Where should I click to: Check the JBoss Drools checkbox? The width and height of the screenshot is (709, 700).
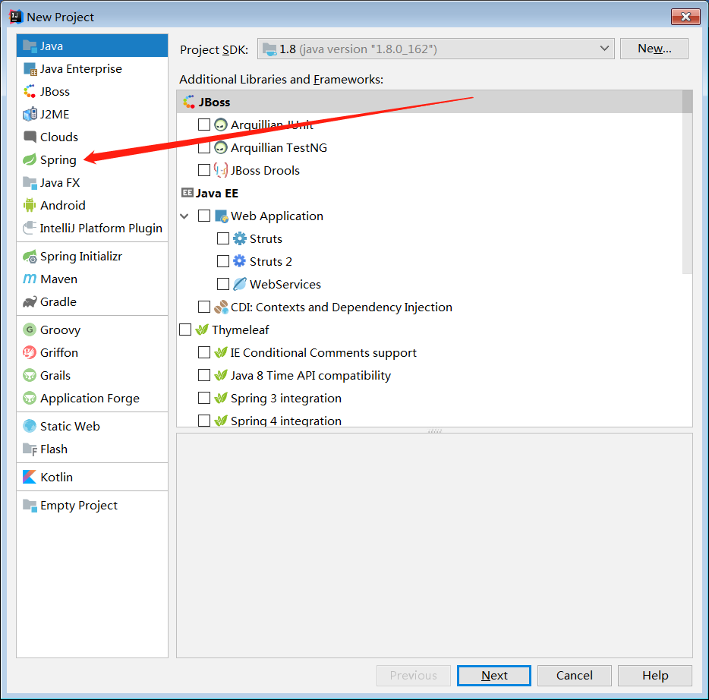[204, 170]
